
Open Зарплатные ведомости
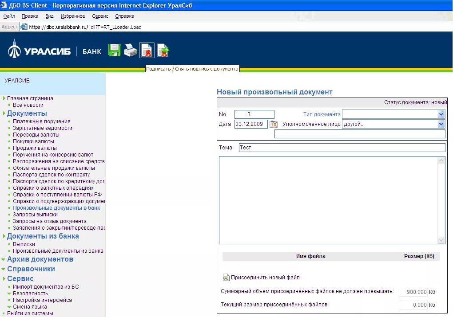43,128
